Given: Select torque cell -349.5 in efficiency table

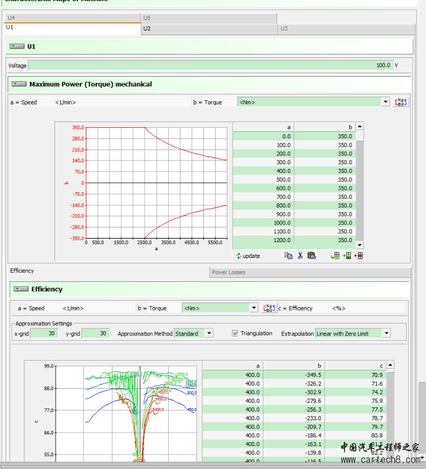Looking at the screenshot, I should [294, 375].
